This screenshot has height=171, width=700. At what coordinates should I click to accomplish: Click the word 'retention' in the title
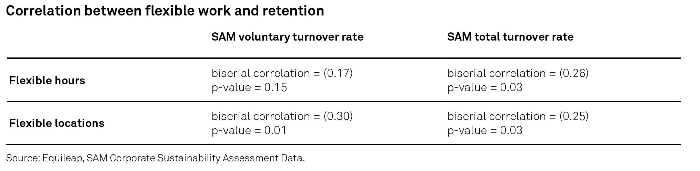tap(293, 11)
